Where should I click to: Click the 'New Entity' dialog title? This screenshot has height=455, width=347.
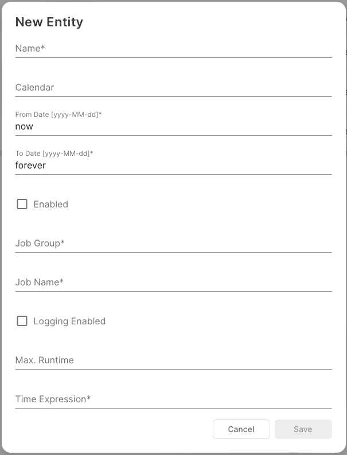pyautogui.click(x=49, y=22)
